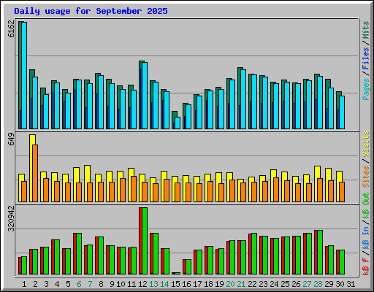374x292 pixels.
Task: Click the short cyan files bar for day 15
Action: click(x=178, y=123)
